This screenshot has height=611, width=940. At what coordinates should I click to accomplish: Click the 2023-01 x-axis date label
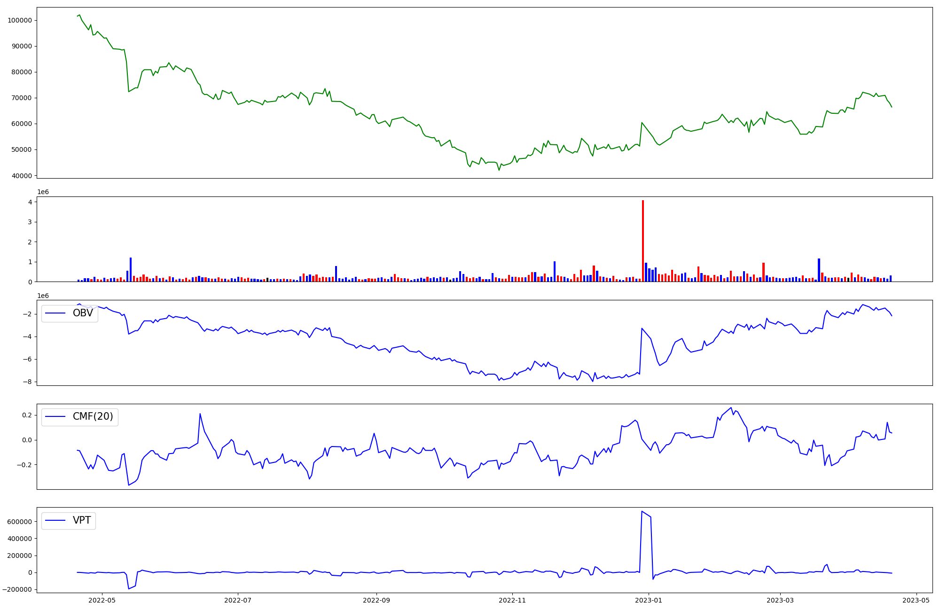[x=649, y=600]
